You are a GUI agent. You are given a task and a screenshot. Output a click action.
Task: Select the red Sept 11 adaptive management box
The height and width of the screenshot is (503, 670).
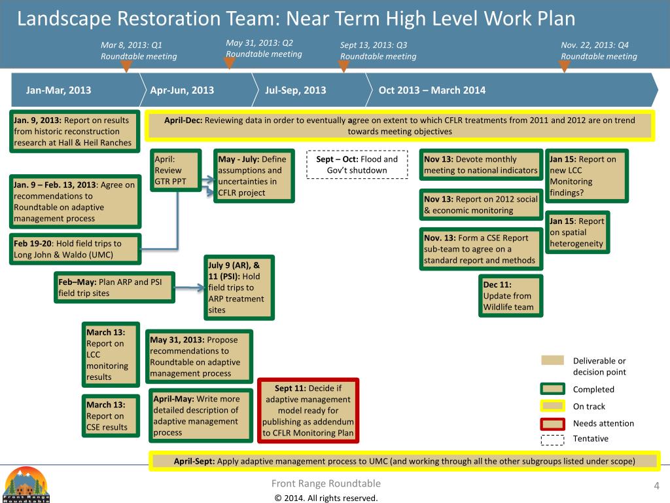click(308, 410)
